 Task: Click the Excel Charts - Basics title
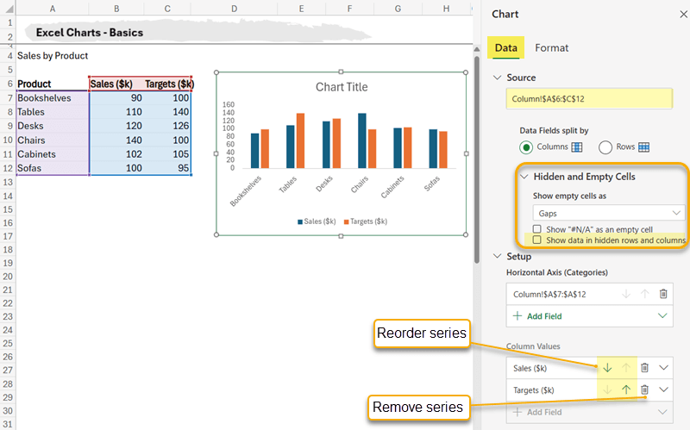click(x=90, y=33)
